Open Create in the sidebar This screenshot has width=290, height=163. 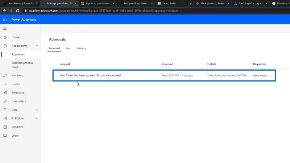click(x=16, y=84)
